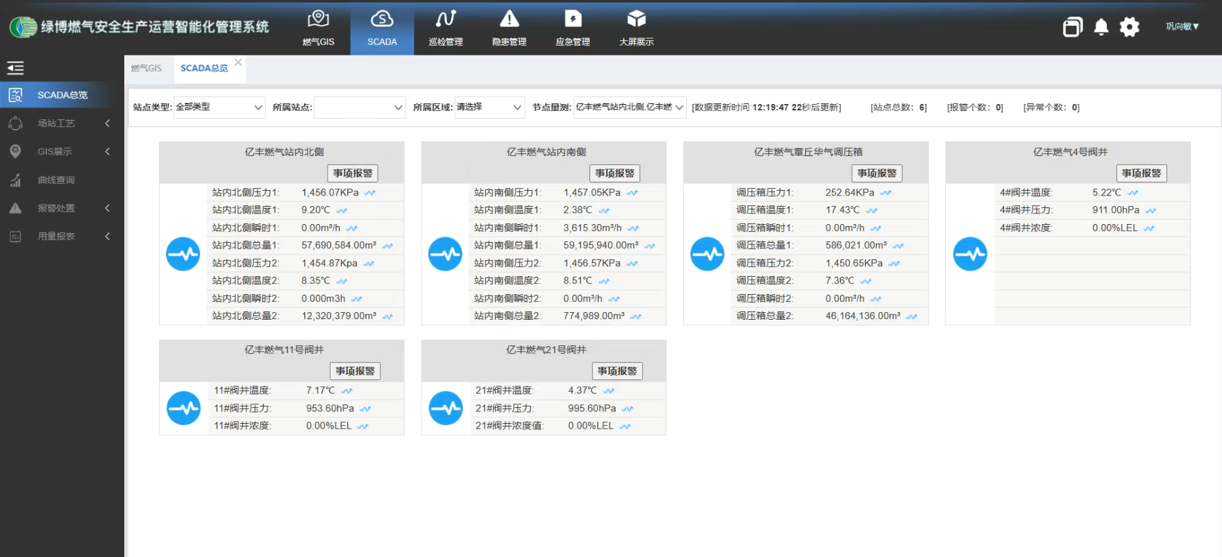Viewport: 1222px width, 557px height.
Task: Open 大屏展示 from the top navigation
Action: click(x=636, y=28)
